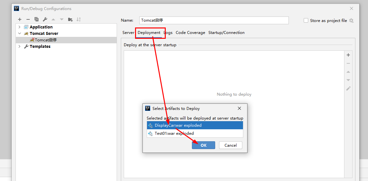
Task: Select DisplayCar:war exploded artifact
Action: point(195,125)
